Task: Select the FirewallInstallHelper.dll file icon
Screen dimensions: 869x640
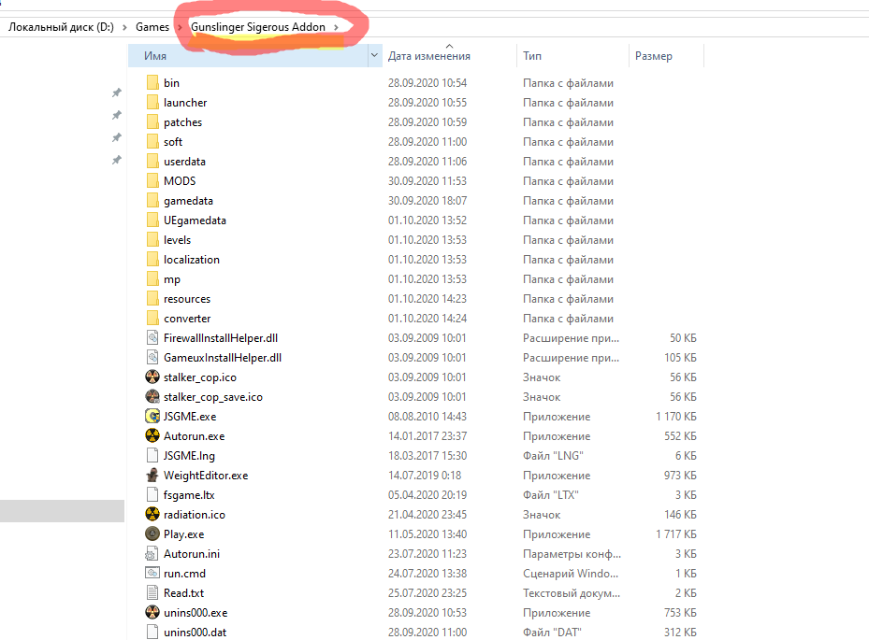Action: [152, 337]
